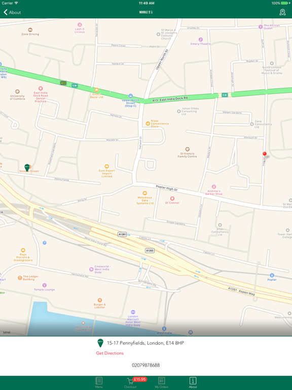Tap the A13 East India Dock Rd label
This screenshot has width=292, height=390.
(170, 99)
